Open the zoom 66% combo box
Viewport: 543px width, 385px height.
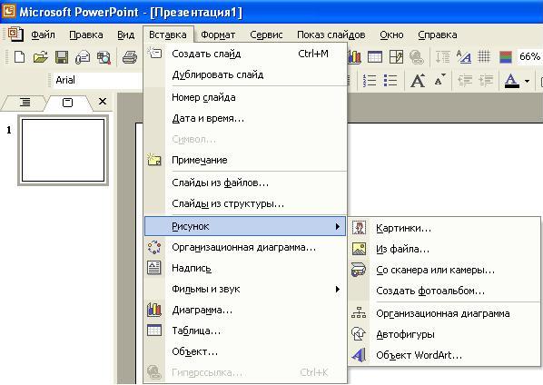pos(530,56)
